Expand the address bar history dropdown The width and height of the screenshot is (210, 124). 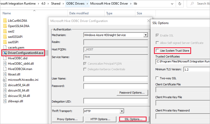tap(172, 4)
